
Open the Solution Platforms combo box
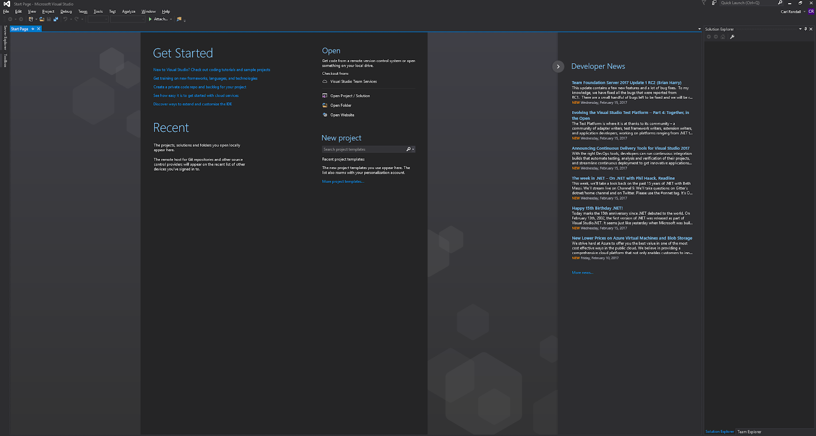(x=127, y=19)
